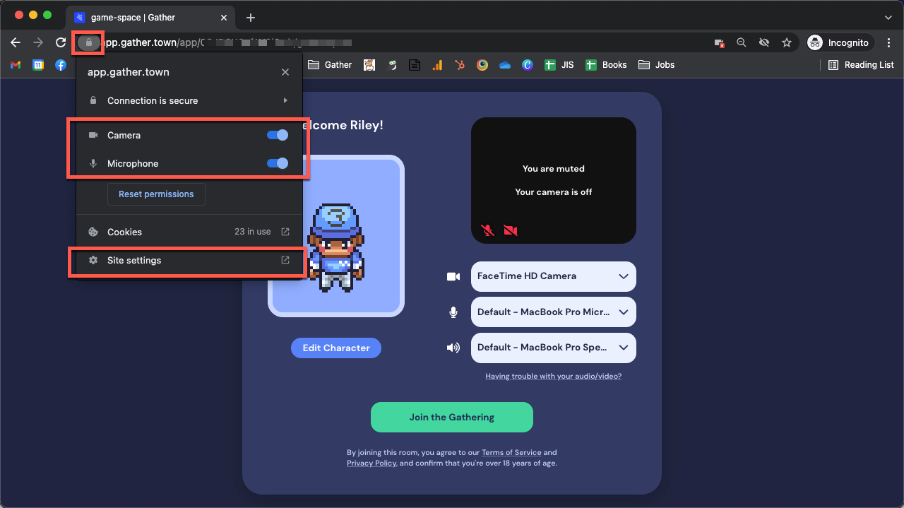Open the Facebook bookmark
Screen dimensions: 904x508
tap(61, 65)
